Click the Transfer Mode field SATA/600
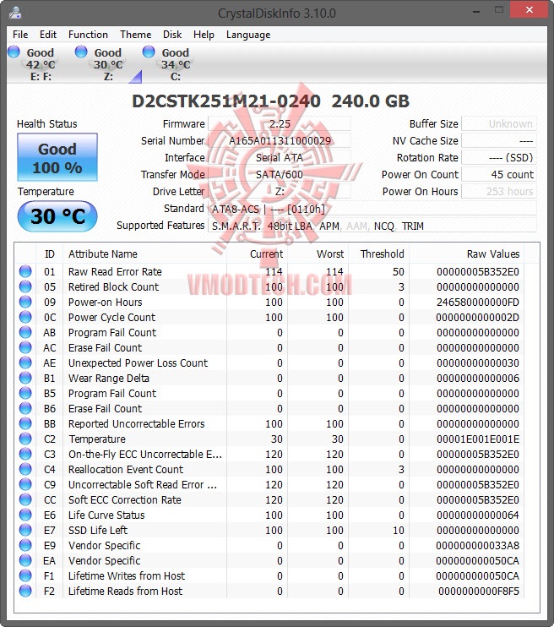Screen dimensions: 554x627 [x=280, y=174]
